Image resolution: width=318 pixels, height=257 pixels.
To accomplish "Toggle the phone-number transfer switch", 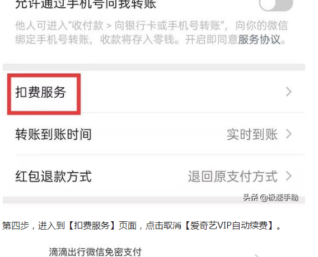I will click(276, 4).
